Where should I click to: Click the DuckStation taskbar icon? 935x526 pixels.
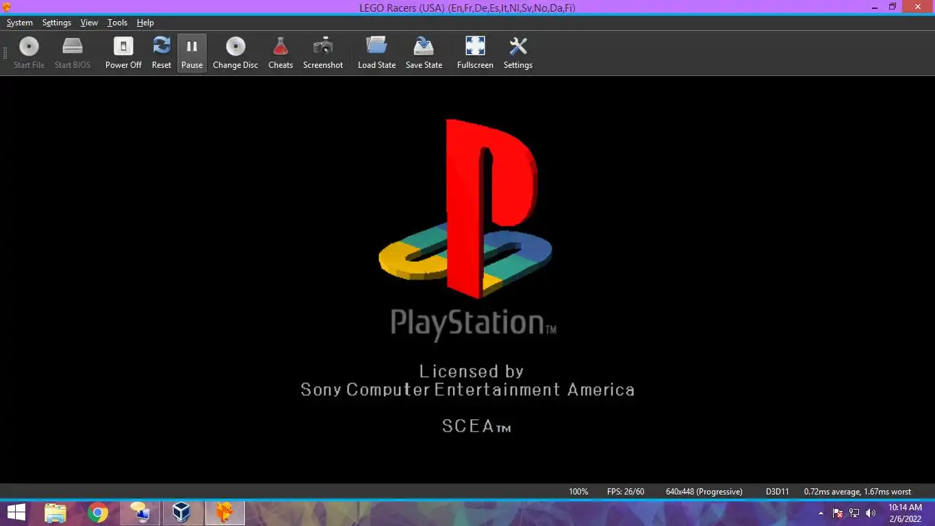225,512
